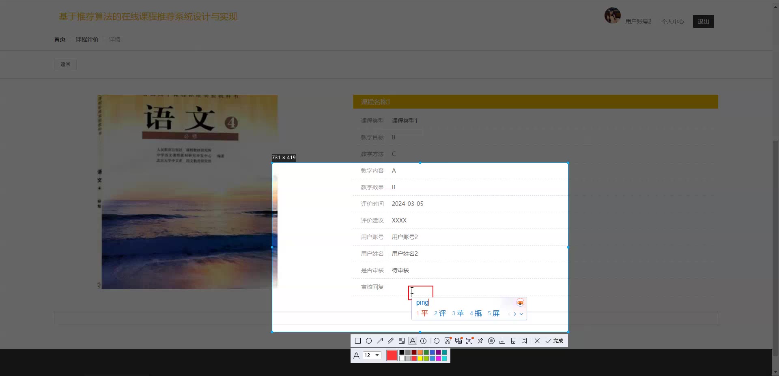
Task: Click the date 2024-03-05
Action: click(407, 204)
